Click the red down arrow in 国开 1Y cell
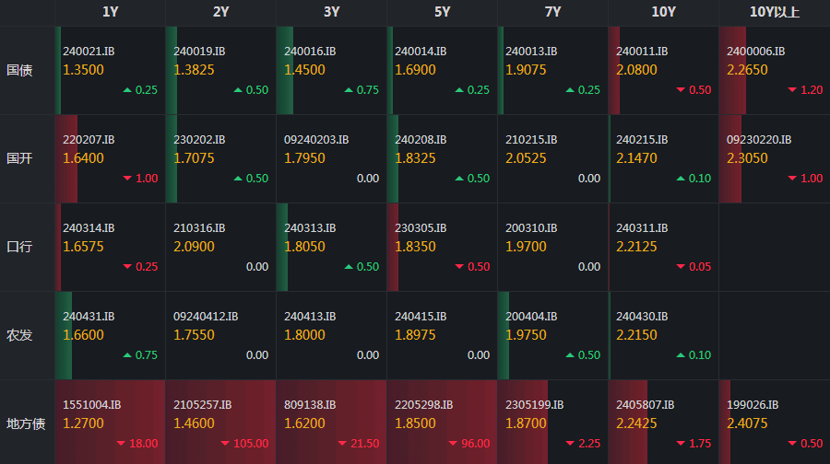This screenshot has height=464, width=830. click(x=127, y=179)
